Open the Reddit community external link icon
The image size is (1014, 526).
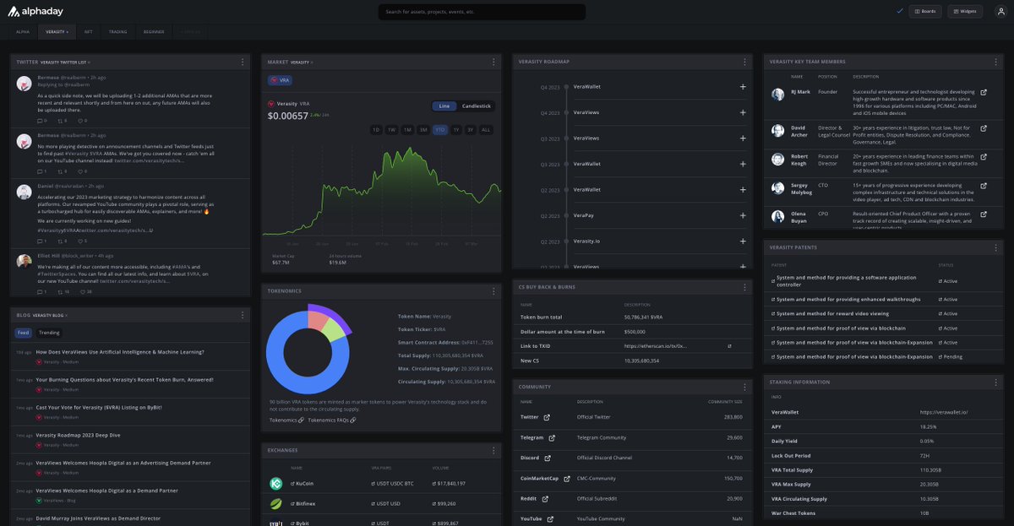tap(545, 499)
